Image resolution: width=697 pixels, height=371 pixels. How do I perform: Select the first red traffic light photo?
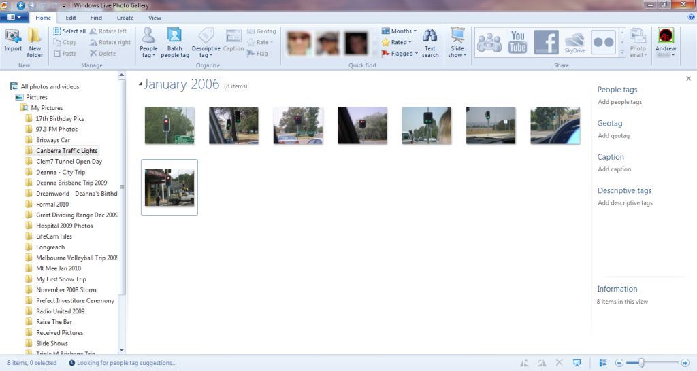click(169, 126)
